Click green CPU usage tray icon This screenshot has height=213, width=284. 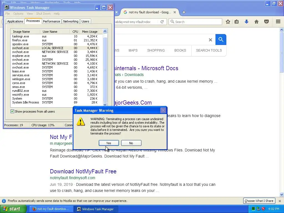(x=253, y=209)
